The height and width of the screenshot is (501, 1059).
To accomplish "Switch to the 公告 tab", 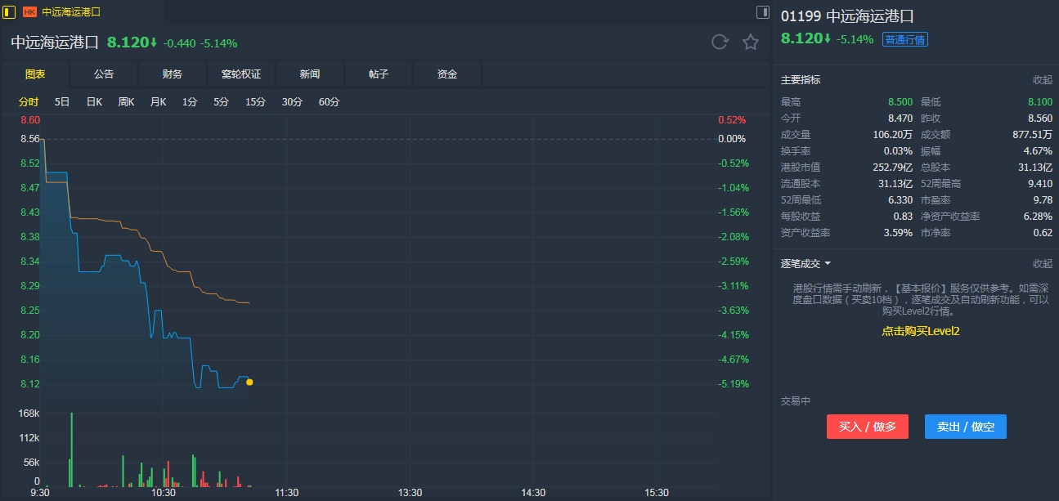I will click(x=104, y=74).
